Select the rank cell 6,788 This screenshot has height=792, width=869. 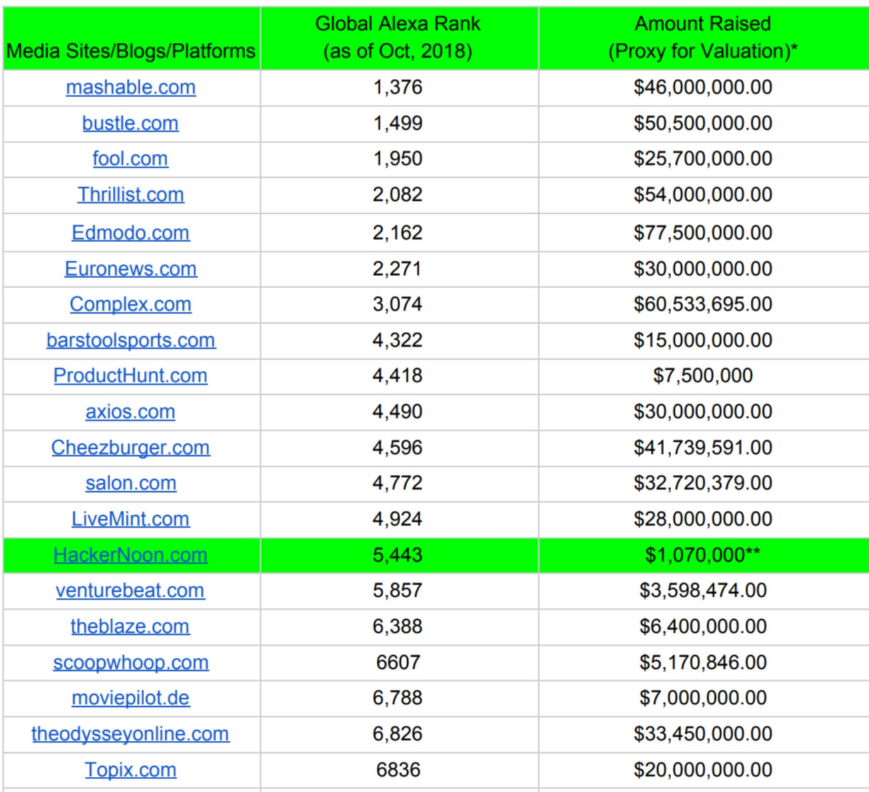[399, 698]
